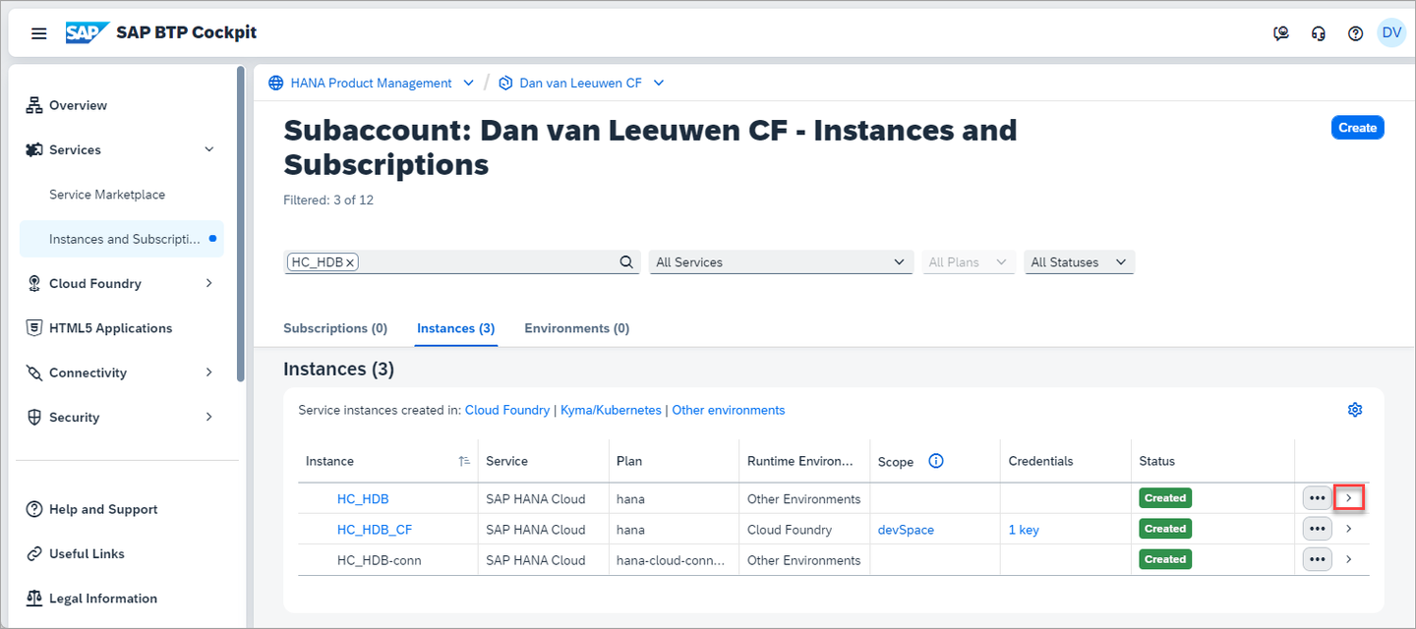This screenshot has width=1416, height=629.
Task: Open table settings gear icon
Action: coord(1355,410)
